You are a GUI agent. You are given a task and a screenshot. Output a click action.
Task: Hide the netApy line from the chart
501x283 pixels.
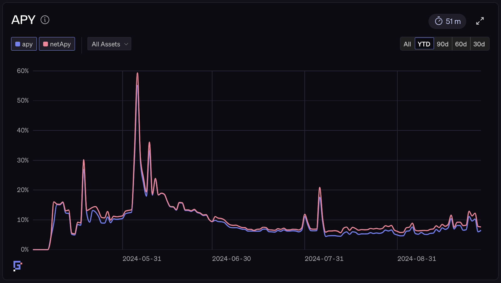(x=57, y=44)
